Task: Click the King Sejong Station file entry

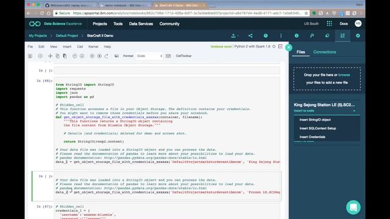Action: (x=324, y=105)
